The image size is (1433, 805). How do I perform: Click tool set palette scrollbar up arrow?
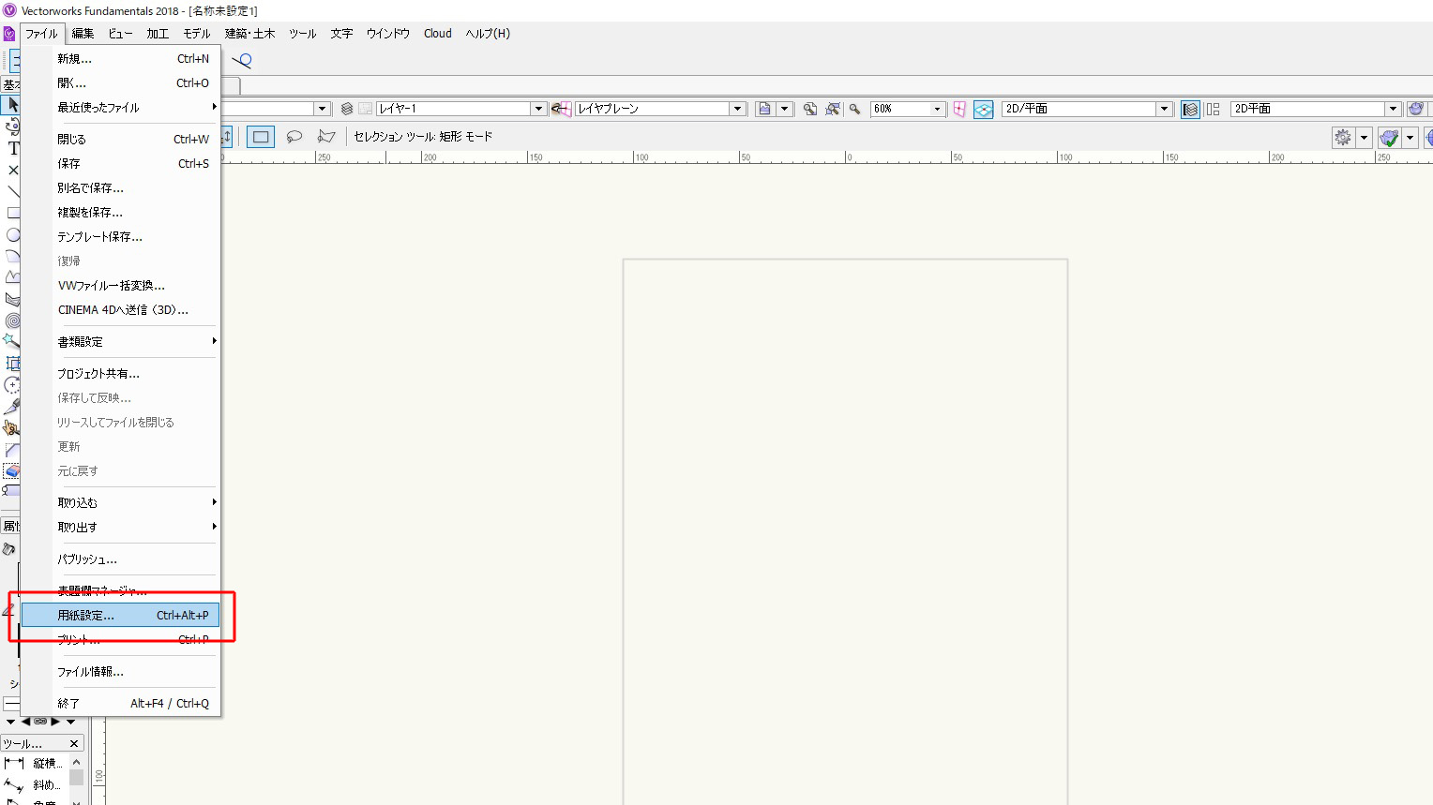pyautogui.click(x=76, y=763)
